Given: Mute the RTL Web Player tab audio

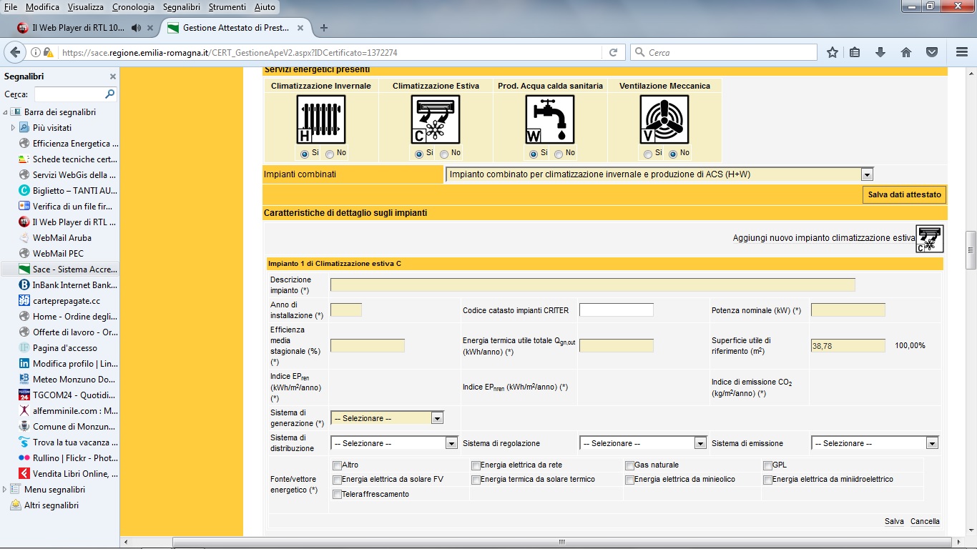Looking at the screenshot, I should (x=136, y=28).
